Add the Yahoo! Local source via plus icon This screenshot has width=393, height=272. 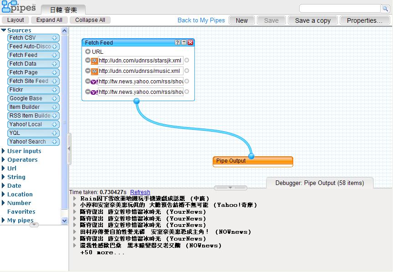54,124
